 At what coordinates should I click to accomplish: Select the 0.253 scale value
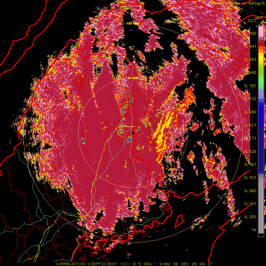[250, 217]
